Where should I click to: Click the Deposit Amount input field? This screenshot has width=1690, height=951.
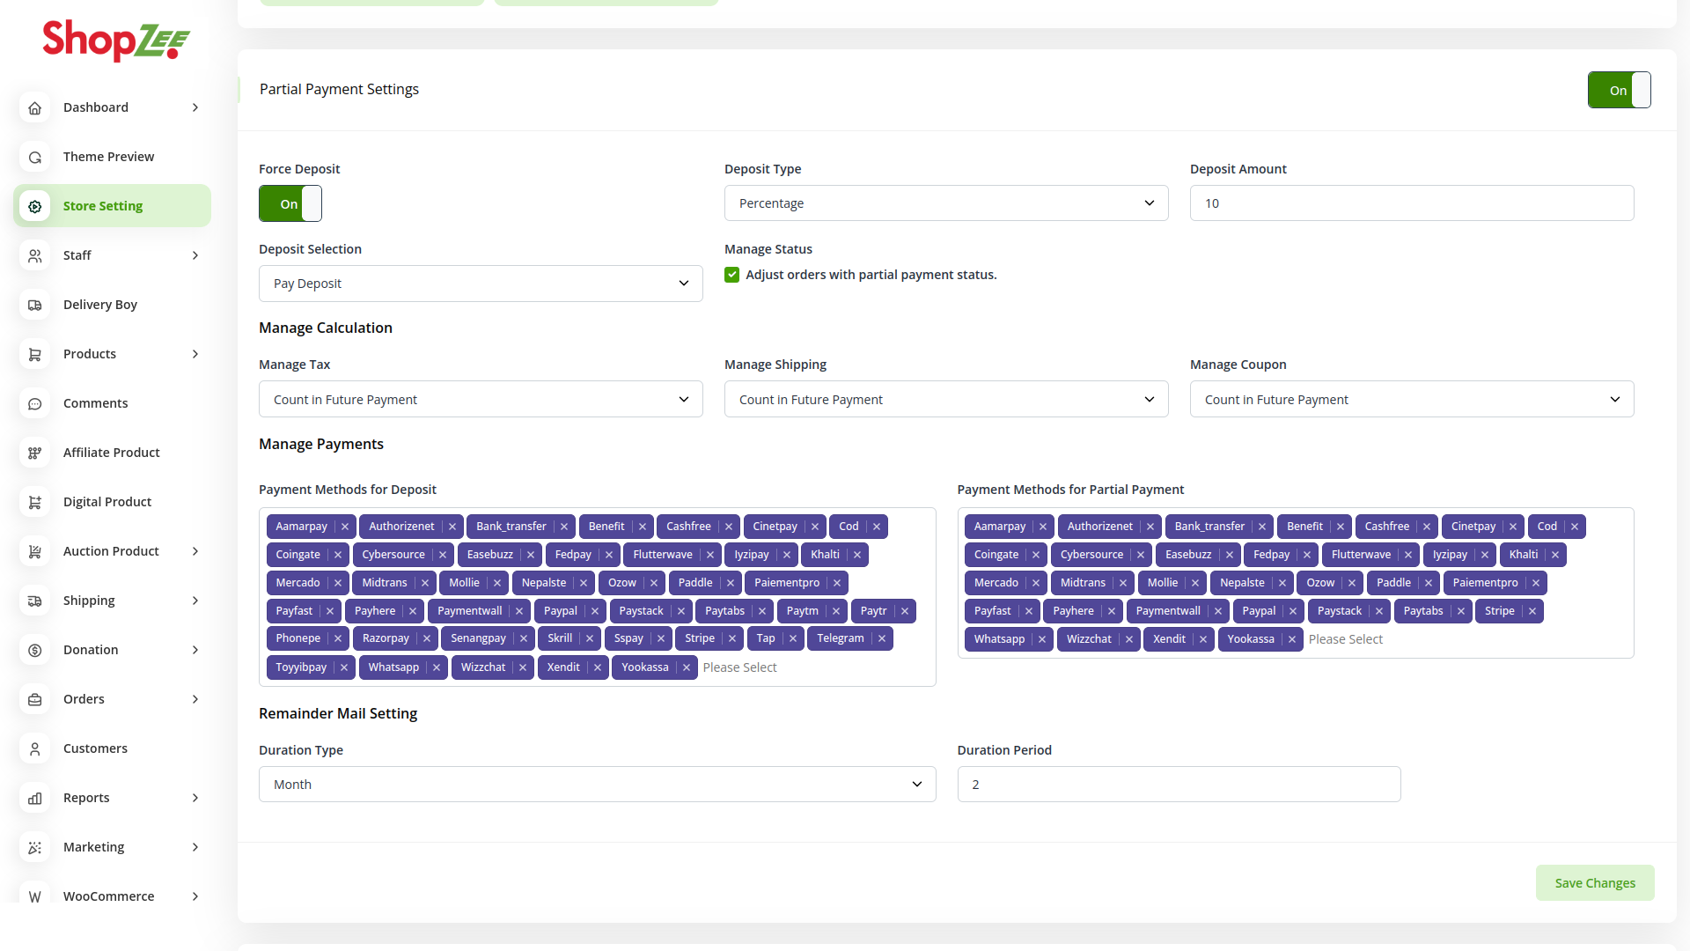pos(1411,203)
